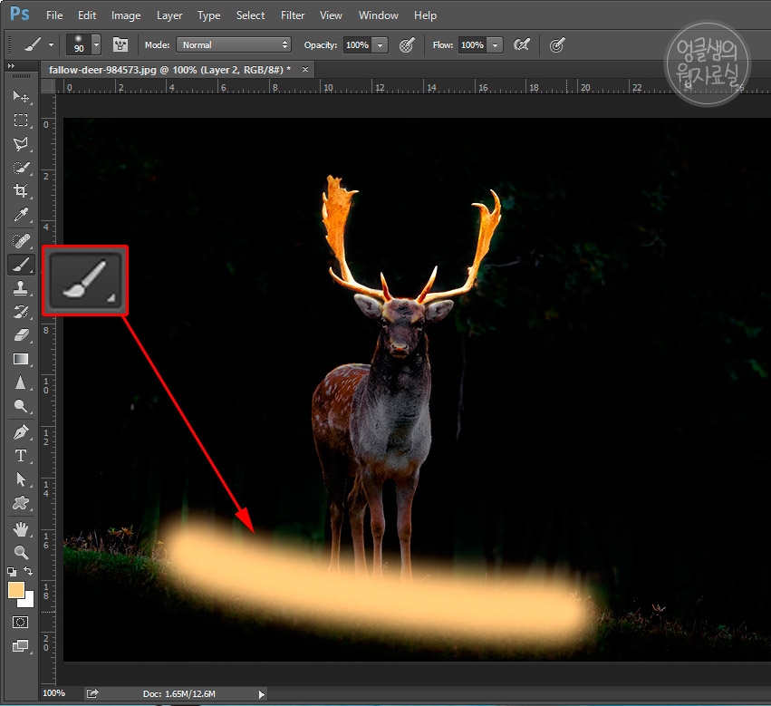Click the 100% zoom level field
Viewport: 771px width, 706px height.
[x=53, y=693]
